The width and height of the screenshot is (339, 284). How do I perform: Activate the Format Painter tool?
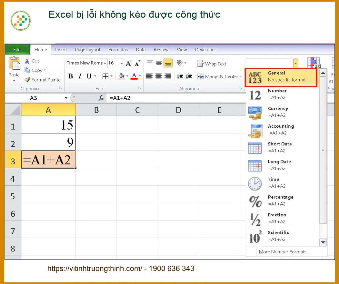(43, 80)
